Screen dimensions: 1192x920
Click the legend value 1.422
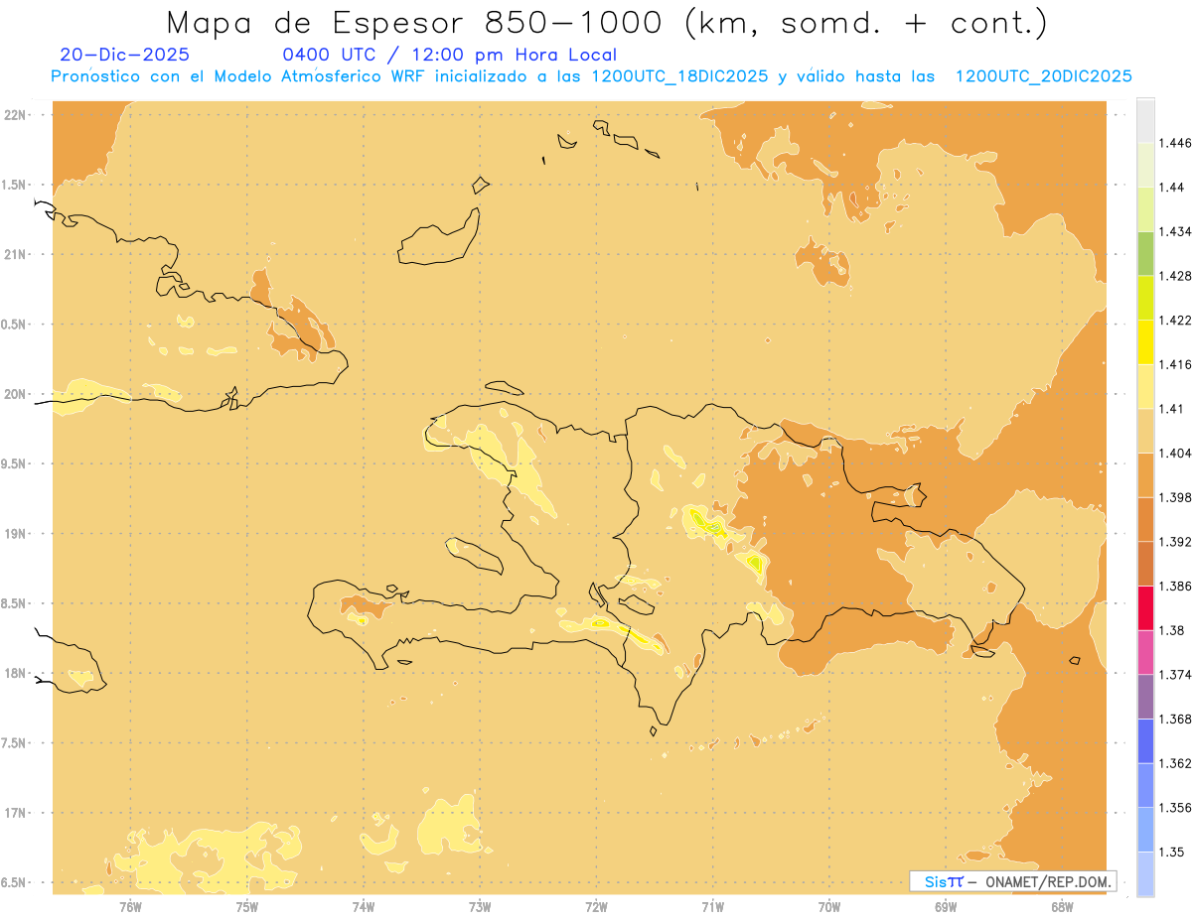tap(1175, 320)
